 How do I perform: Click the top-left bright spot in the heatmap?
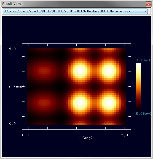pos(80,71)
